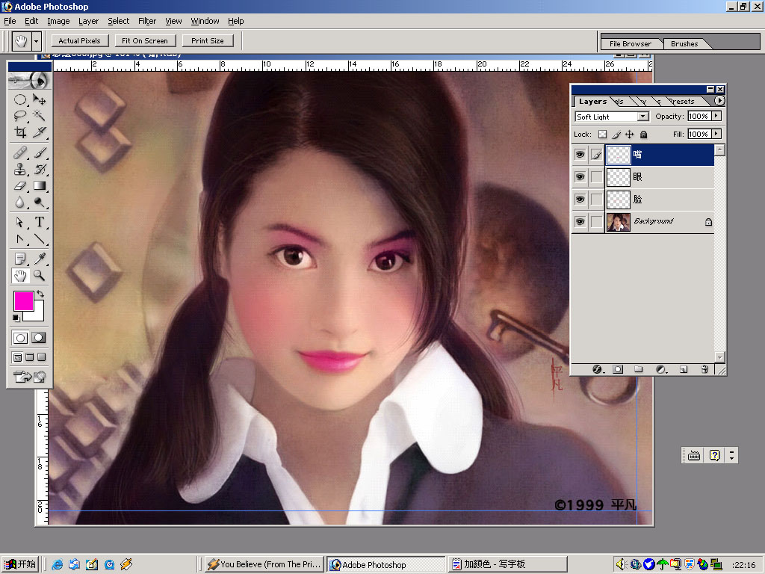
Task: Select the Lasso tool
Action: pos(20,116)
